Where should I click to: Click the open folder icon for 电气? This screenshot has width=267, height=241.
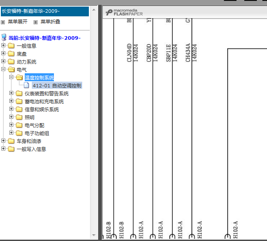click(11, 69)
